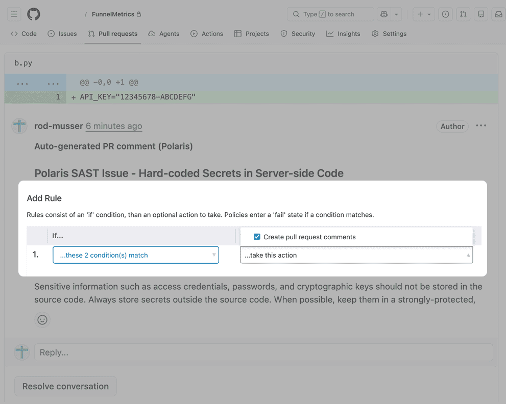
Task: Open repository Settings tab
Action: (389, 34)
